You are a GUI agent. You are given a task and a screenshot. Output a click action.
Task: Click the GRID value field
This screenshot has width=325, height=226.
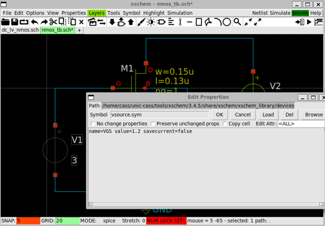[68, 221]
